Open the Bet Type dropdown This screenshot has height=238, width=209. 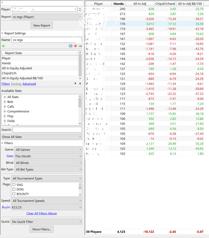tap(48, 169)
